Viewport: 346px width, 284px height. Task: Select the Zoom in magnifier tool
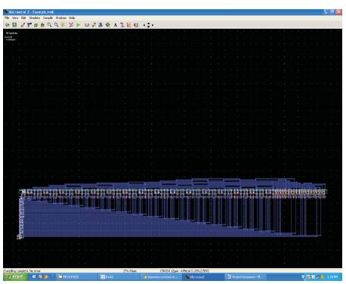[x=49, y=25]
